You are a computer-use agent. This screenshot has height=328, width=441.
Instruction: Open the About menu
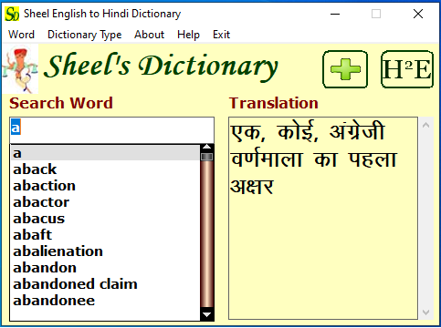[x=149, y=35]
